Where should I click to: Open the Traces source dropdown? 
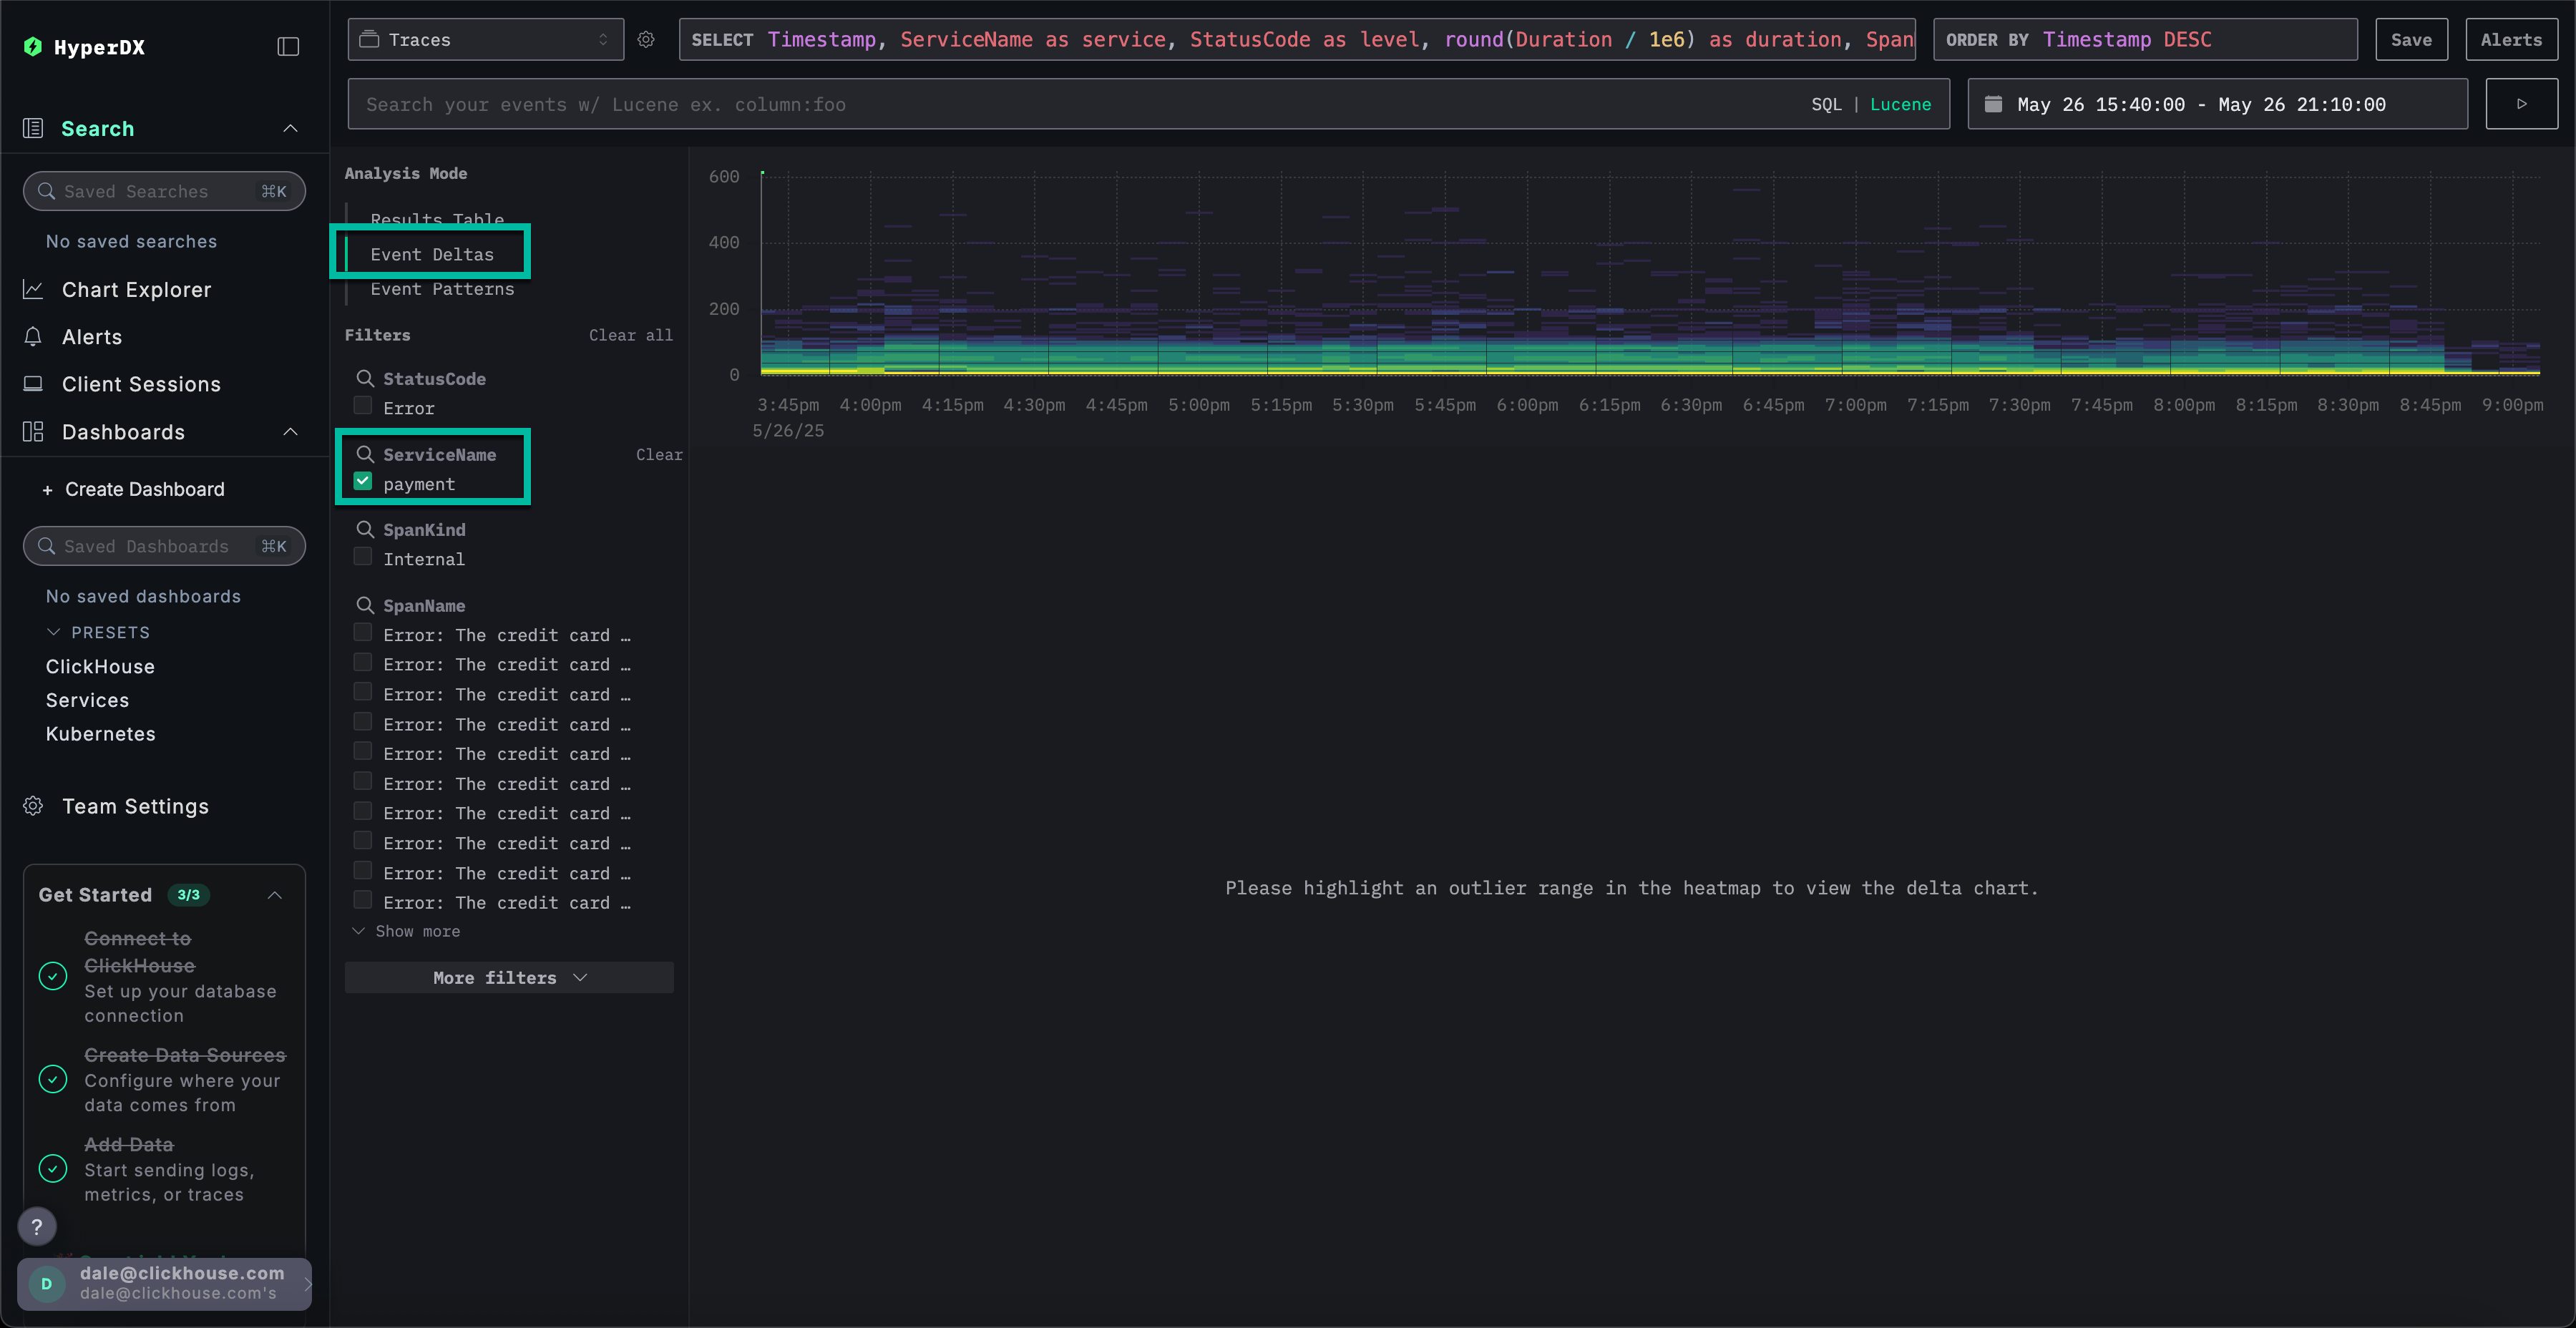coord(485,40)
